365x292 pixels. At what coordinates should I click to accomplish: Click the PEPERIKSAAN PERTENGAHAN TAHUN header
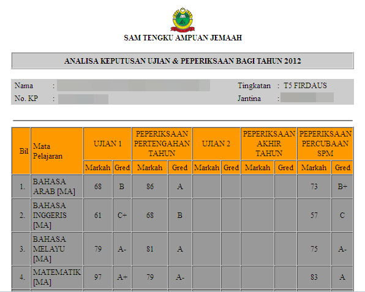(162, 144)
